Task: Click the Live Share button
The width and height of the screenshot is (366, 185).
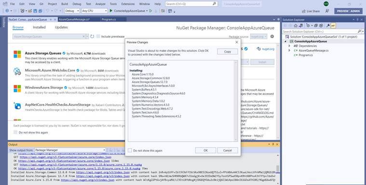Action: coord(311,11)
